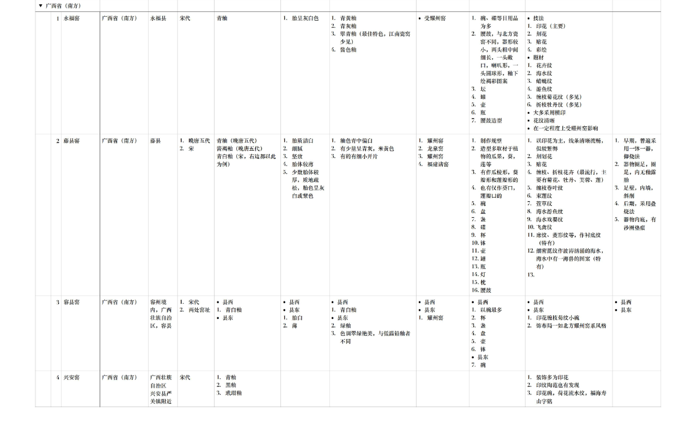This screenshot has height=443, width=697.
Task: Select 制作规整 in the 藤县窑 row
Action: coord(491,141)
